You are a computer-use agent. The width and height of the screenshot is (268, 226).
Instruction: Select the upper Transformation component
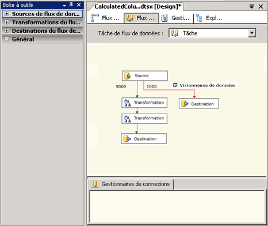pos(144,103)
